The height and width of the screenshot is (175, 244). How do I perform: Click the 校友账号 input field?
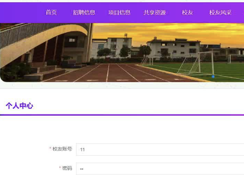click(160, 150)
